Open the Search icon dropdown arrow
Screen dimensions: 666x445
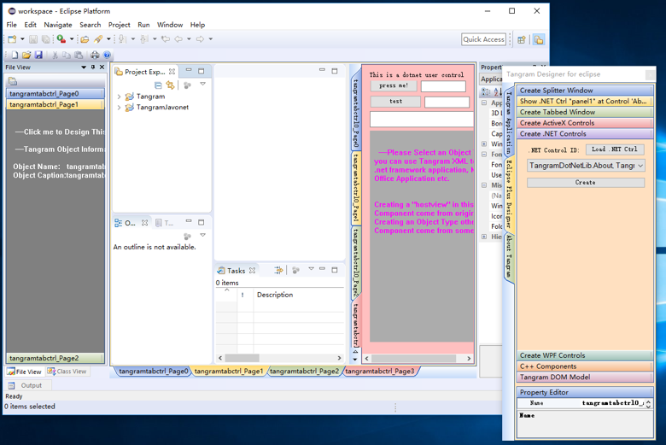(x=108, y=39)
